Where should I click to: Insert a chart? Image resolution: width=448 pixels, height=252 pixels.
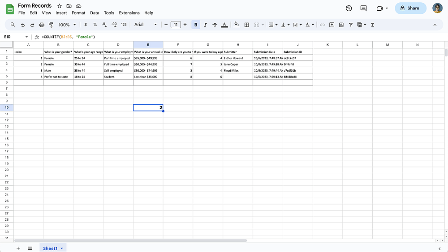coord(341,25)
